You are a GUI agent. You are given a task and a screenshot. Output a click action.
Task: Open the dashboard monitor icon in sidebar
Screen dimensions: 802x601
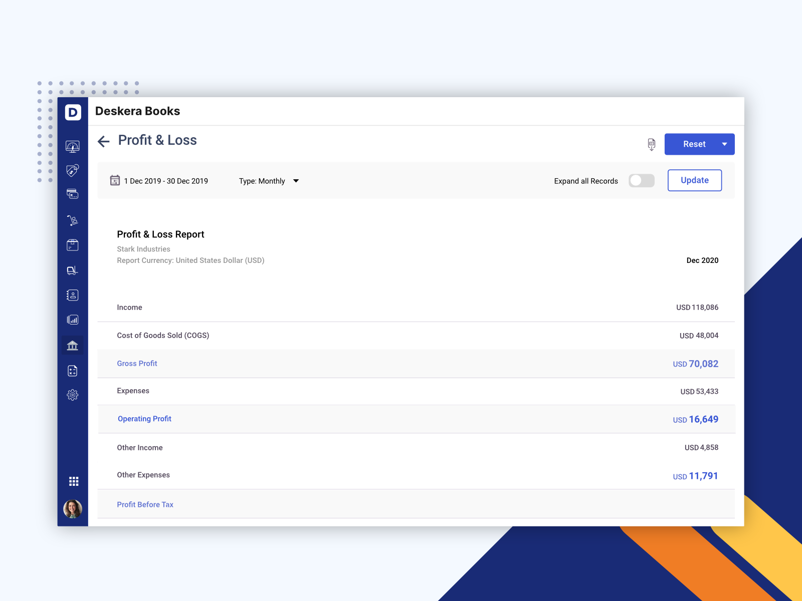73,146
